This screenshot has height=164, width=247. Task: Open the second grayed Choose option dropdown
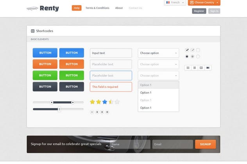[x=158, y=64]
